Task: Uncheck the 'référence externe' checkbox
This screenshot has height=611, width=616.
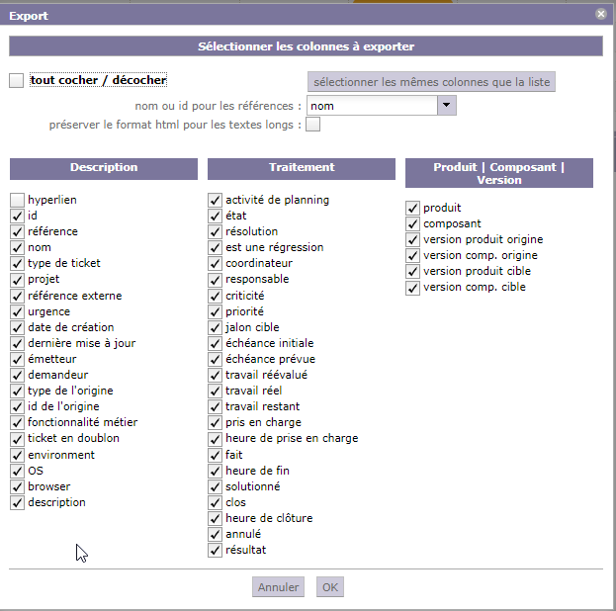Action: (x=18, y=296)
